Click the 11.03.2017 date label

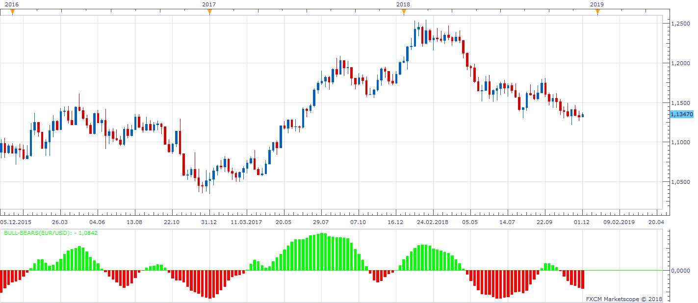(x=246, y=222)
